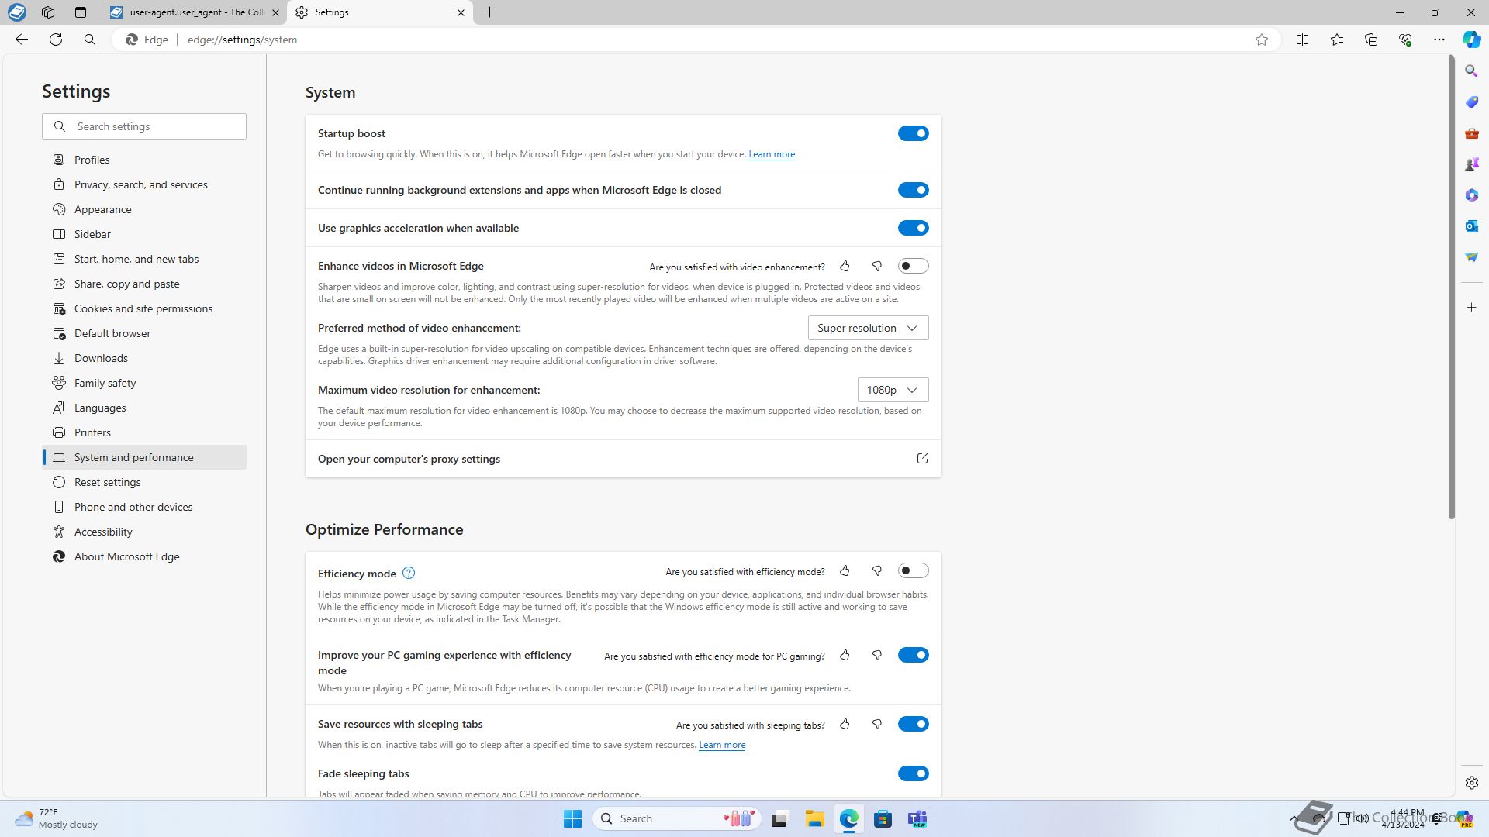
Task: Open Cookies and site permissions
Action: (x=144, y=308)
